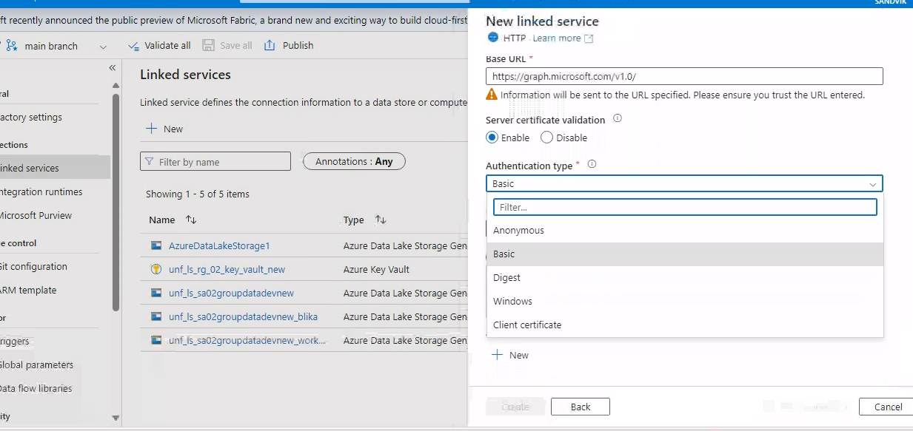The image size is (913, 431).
Task: Click Azure Key Vault type cell
Action: tap(376, 270)
